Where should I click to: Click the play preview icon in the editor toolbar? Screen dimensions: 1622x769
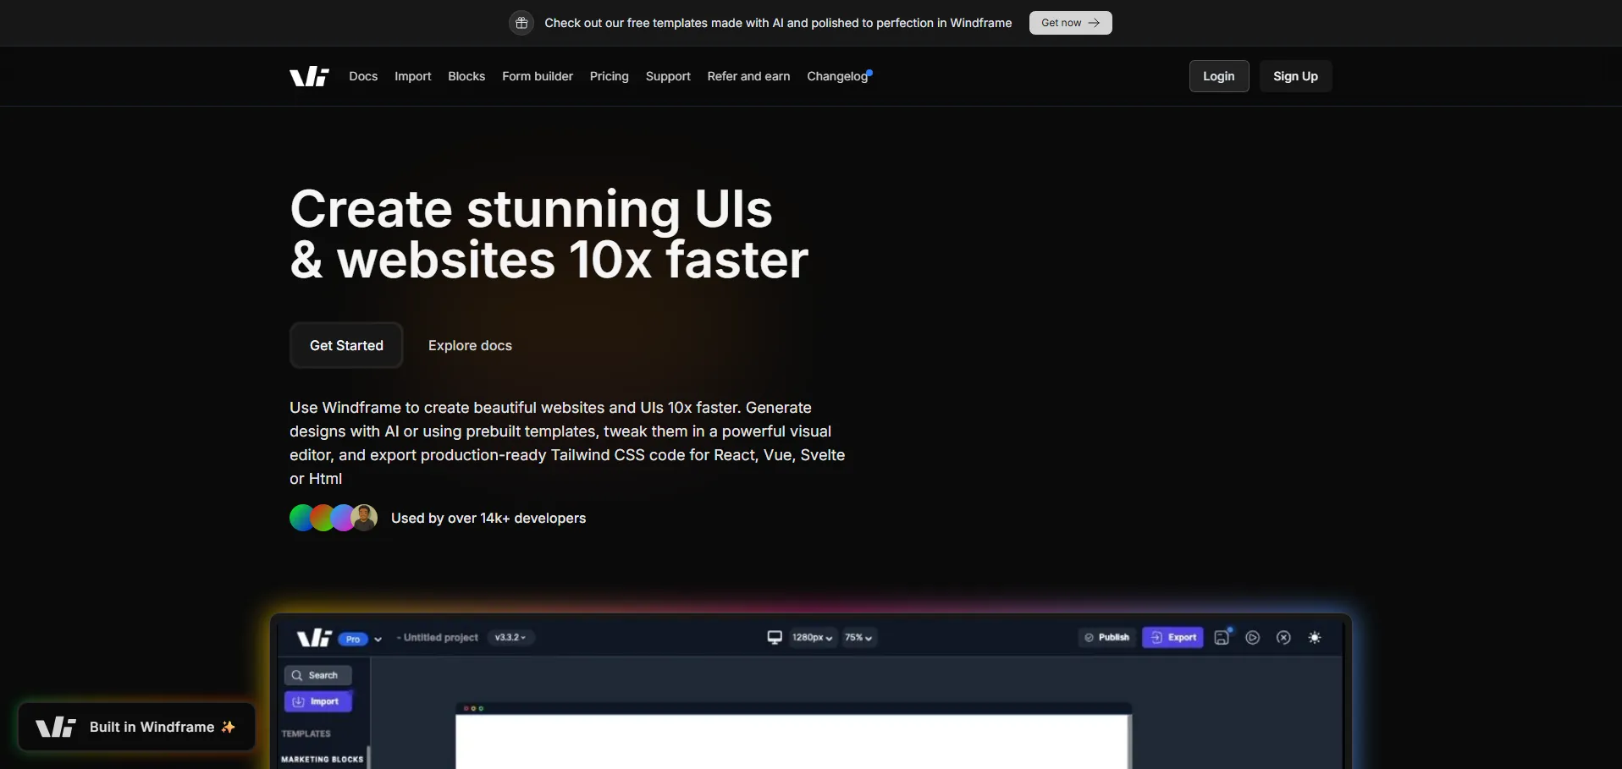tap(1253, 638)
